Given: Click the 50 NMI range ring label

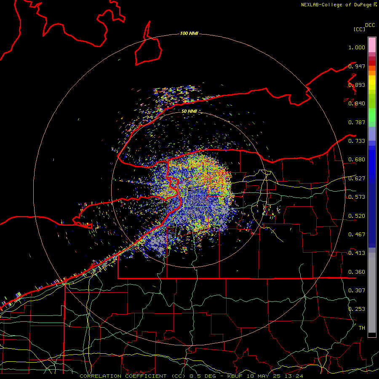Looking at the screenshot, I should coord(189,111).
